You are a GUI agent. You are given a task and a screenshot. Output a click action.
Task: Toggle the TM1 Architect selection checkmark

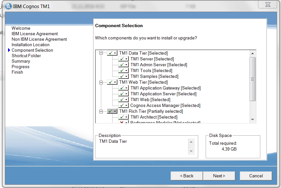pos(124,117)
